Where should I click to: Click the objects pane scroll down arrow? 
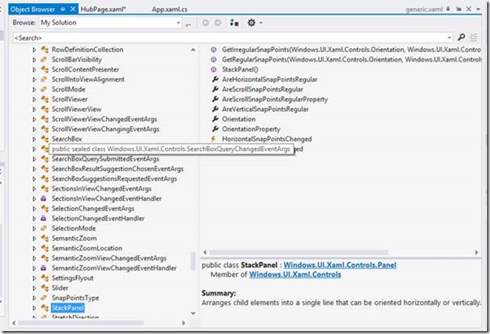point(193,313)
